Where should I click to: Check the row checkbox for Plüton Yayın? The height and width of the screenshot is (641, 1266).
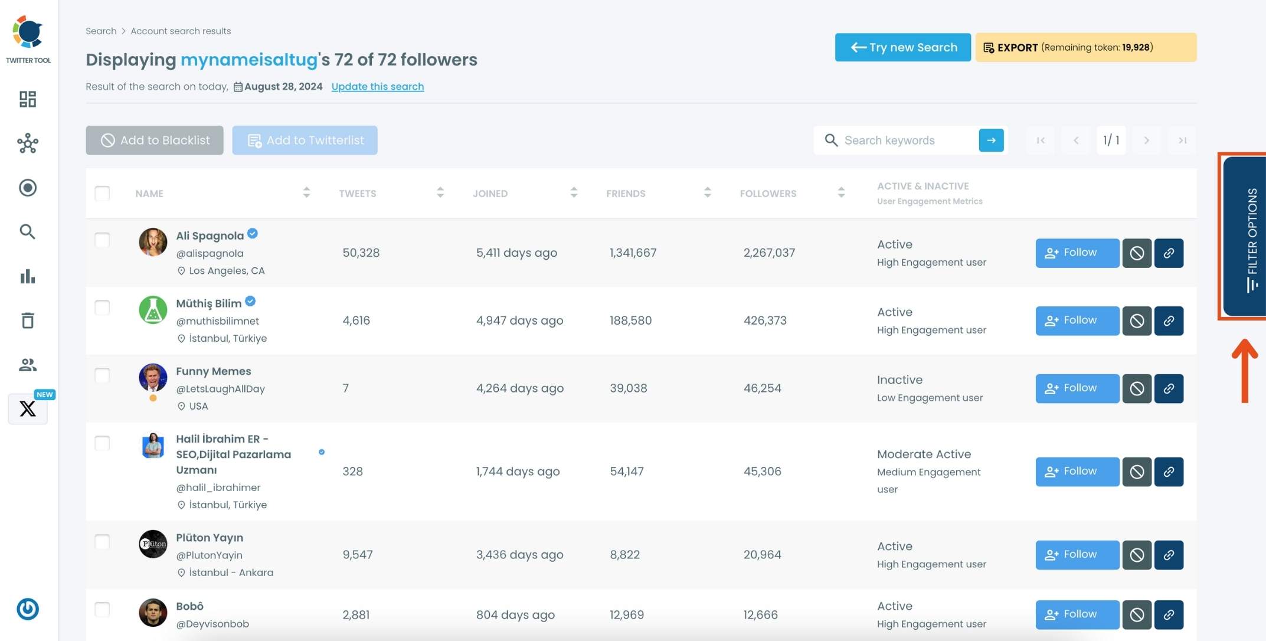(x=102, y=542)
